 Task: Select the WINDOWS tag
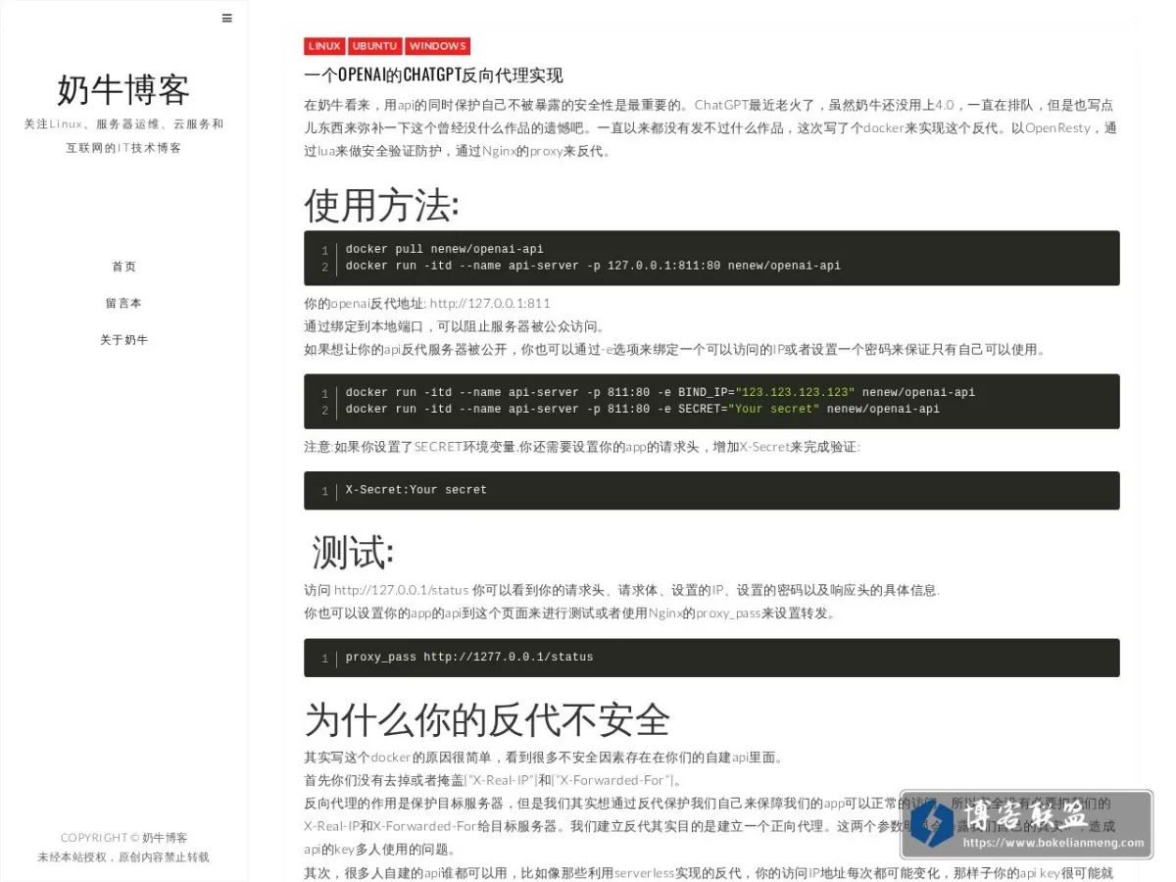coord(438,46)
